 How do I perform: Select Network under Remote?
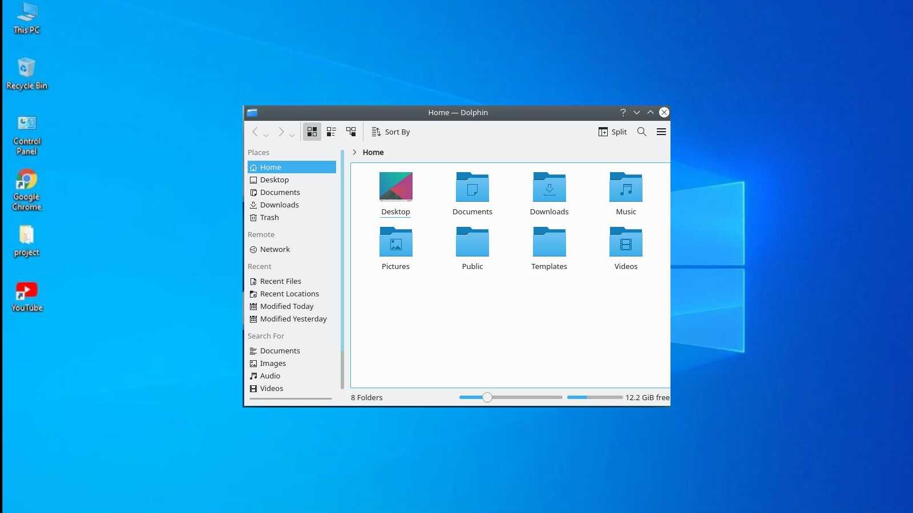pos(274,249)
